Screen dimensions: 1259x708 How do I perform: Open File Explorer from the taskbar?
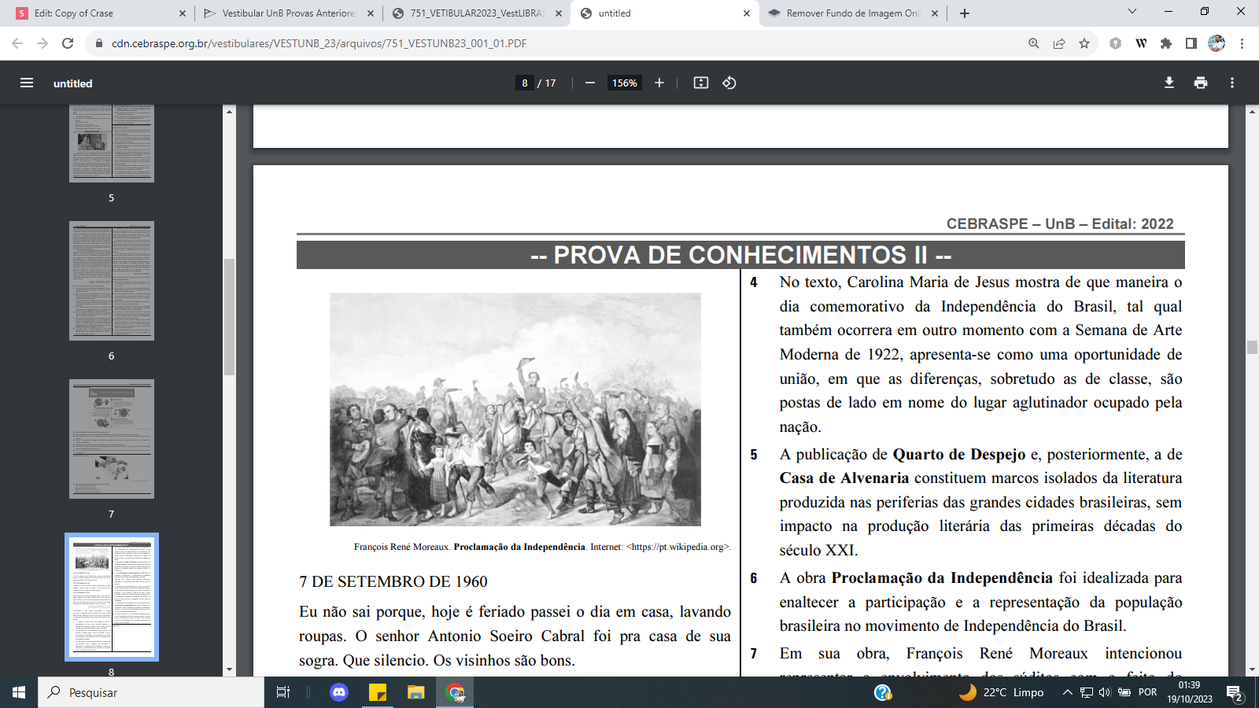click(x=415, y=692)
